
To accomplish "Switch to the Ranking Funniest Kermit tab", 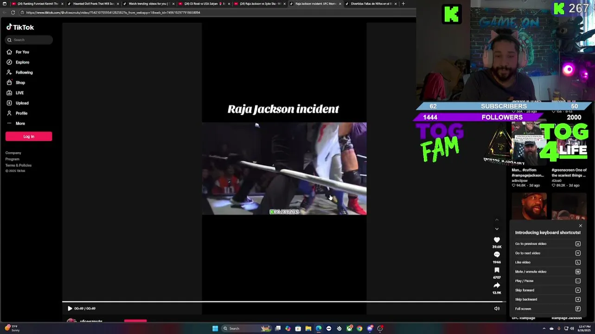I will pos(37,4).
